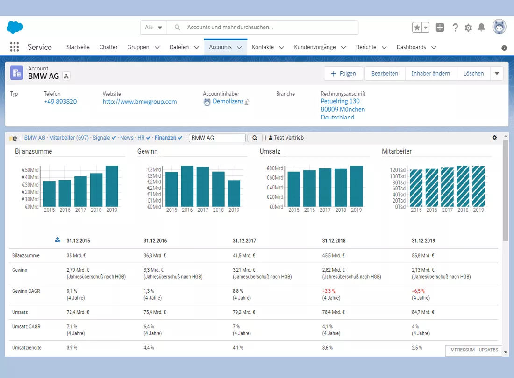Image resolution: width=514 pixels, height=378 pixels.
Task: Open the help question mark icon
Action: click(455, 28)
